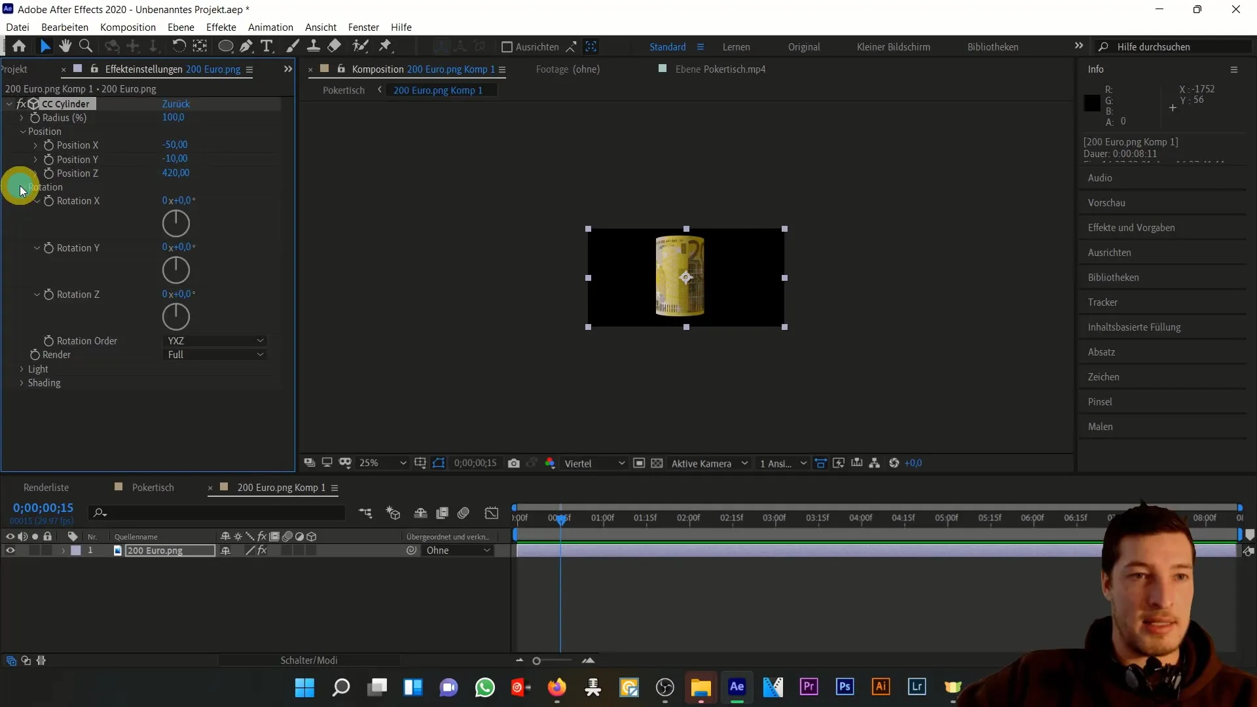Click the Zurück reset button for CC Cylinder
The height and width of the screenshot is (707, 1257).
[176, 103]
